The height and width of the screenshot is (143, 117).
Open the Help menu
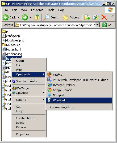(x=61, y=10)
